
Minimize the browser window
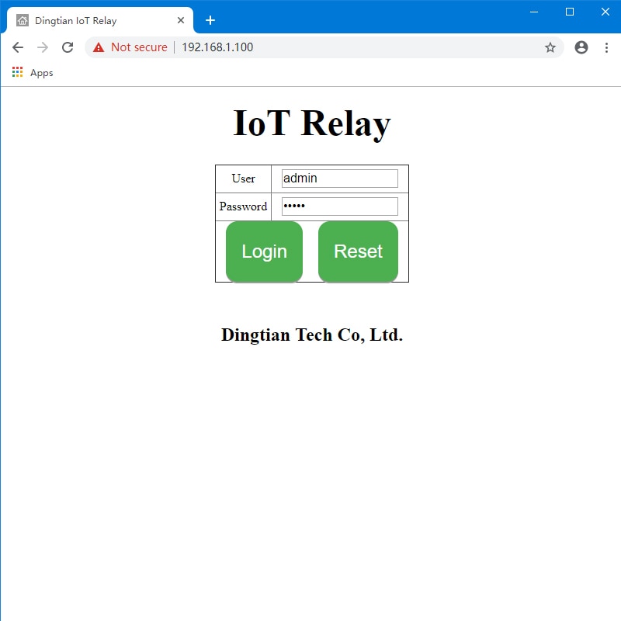[x=534, y=12]
